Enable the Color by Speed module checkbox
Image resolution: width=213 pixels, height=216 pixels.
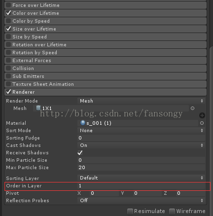8,21
